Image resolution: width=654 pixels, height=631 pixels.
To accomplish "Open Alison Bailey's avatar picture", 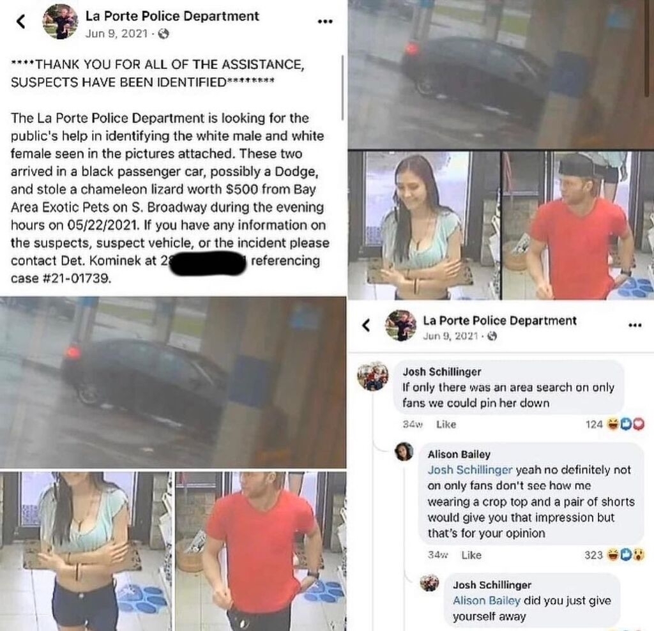I will [x=404, y=452].
